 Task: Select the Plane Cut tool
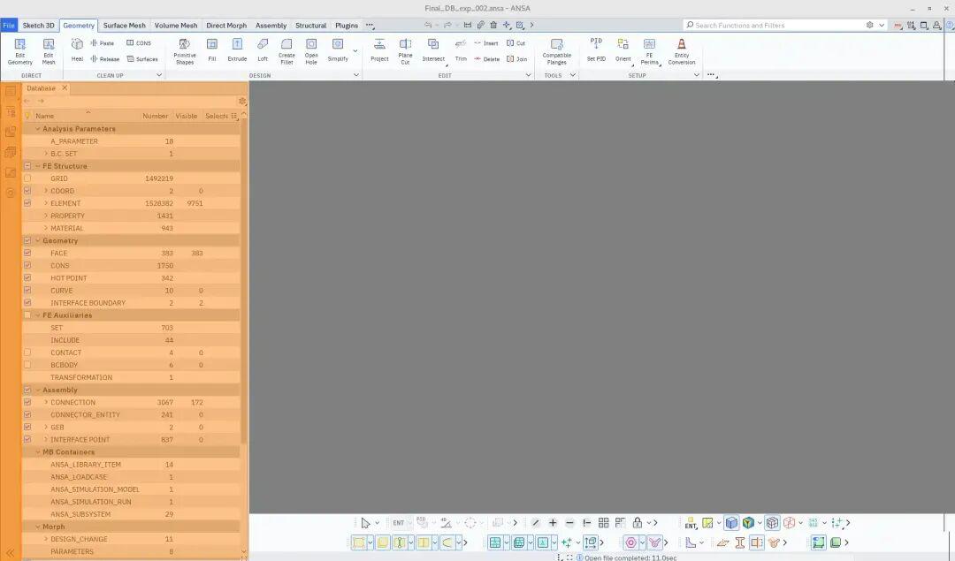(x=405, y=51)
